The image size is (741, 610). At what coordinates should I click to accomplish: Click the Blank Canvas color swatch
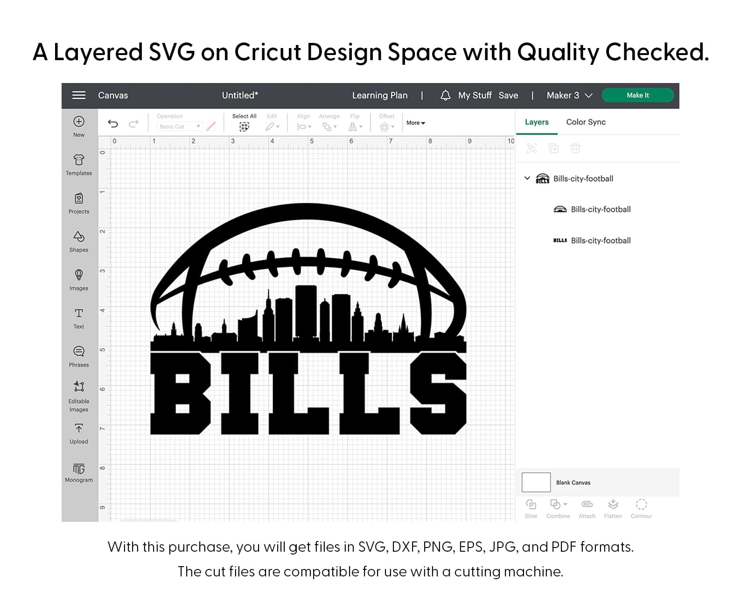click(x=536, y=482)
